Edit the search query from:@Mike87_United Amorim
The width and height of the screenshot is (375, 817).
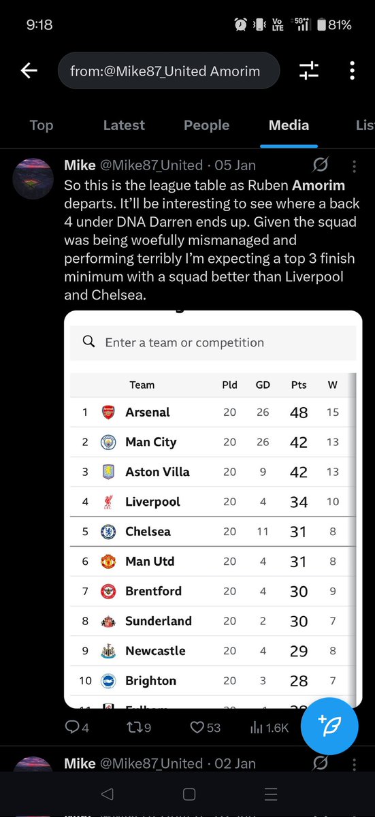[x=169, y=70]
